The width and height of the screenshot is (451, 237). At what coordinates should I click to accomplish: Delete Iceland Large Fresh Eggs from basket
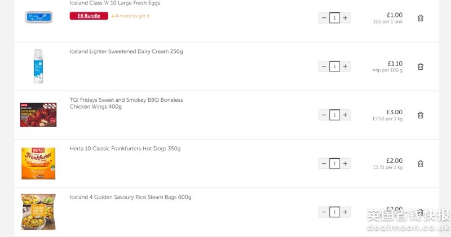click(420, 18)
